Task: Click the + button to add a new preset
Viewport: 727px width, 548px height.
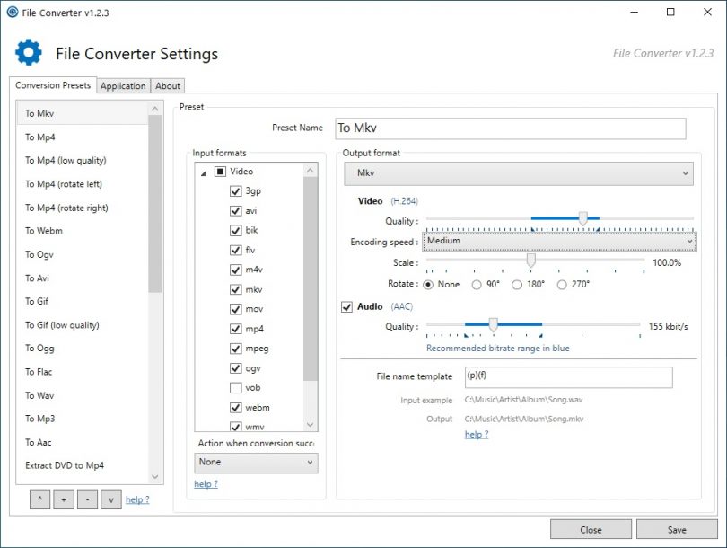Action: click(x=63, y=499)
